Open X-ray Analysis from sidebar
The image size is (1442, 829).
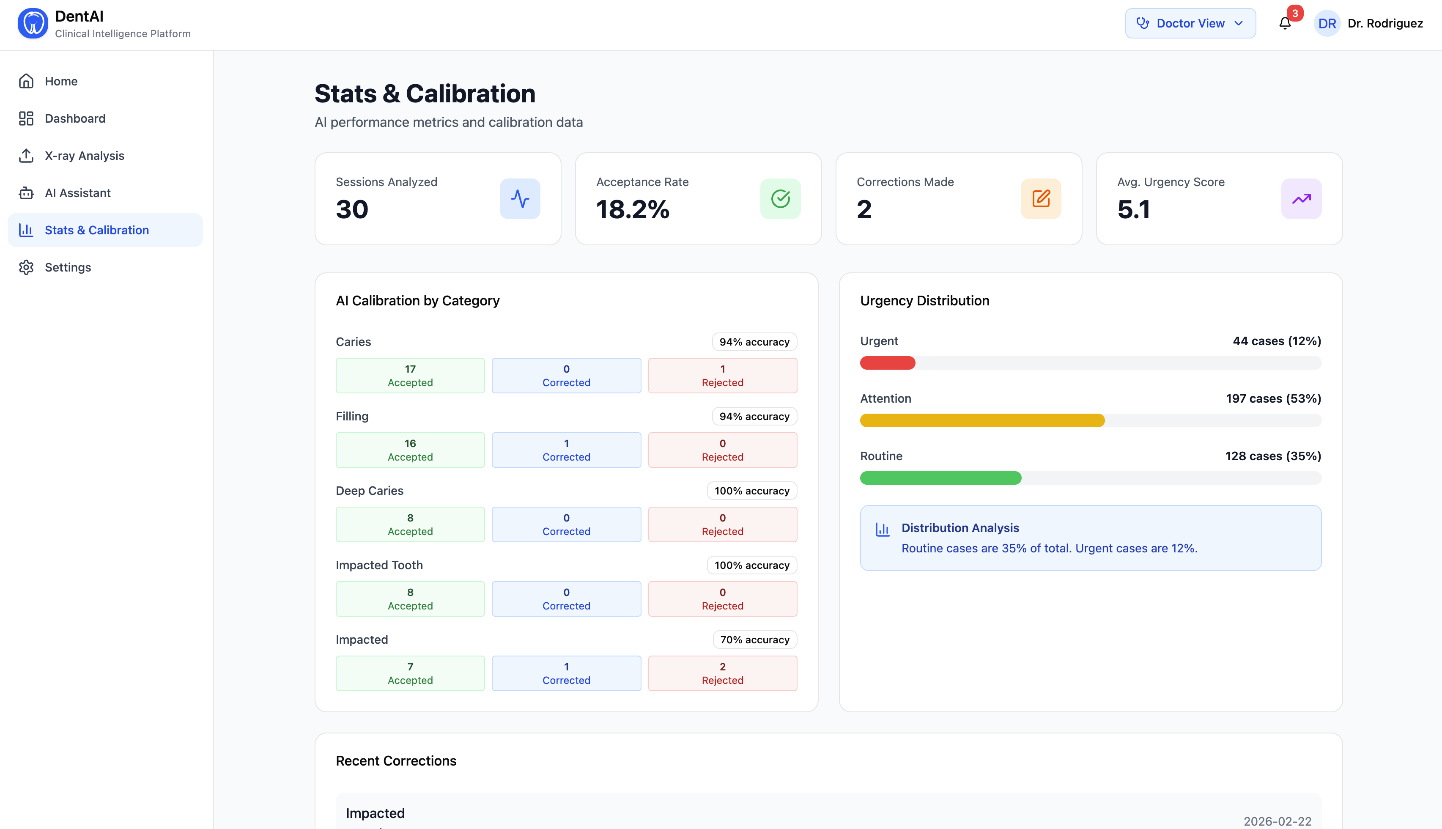pyautogui.click(x=84, y=156)
